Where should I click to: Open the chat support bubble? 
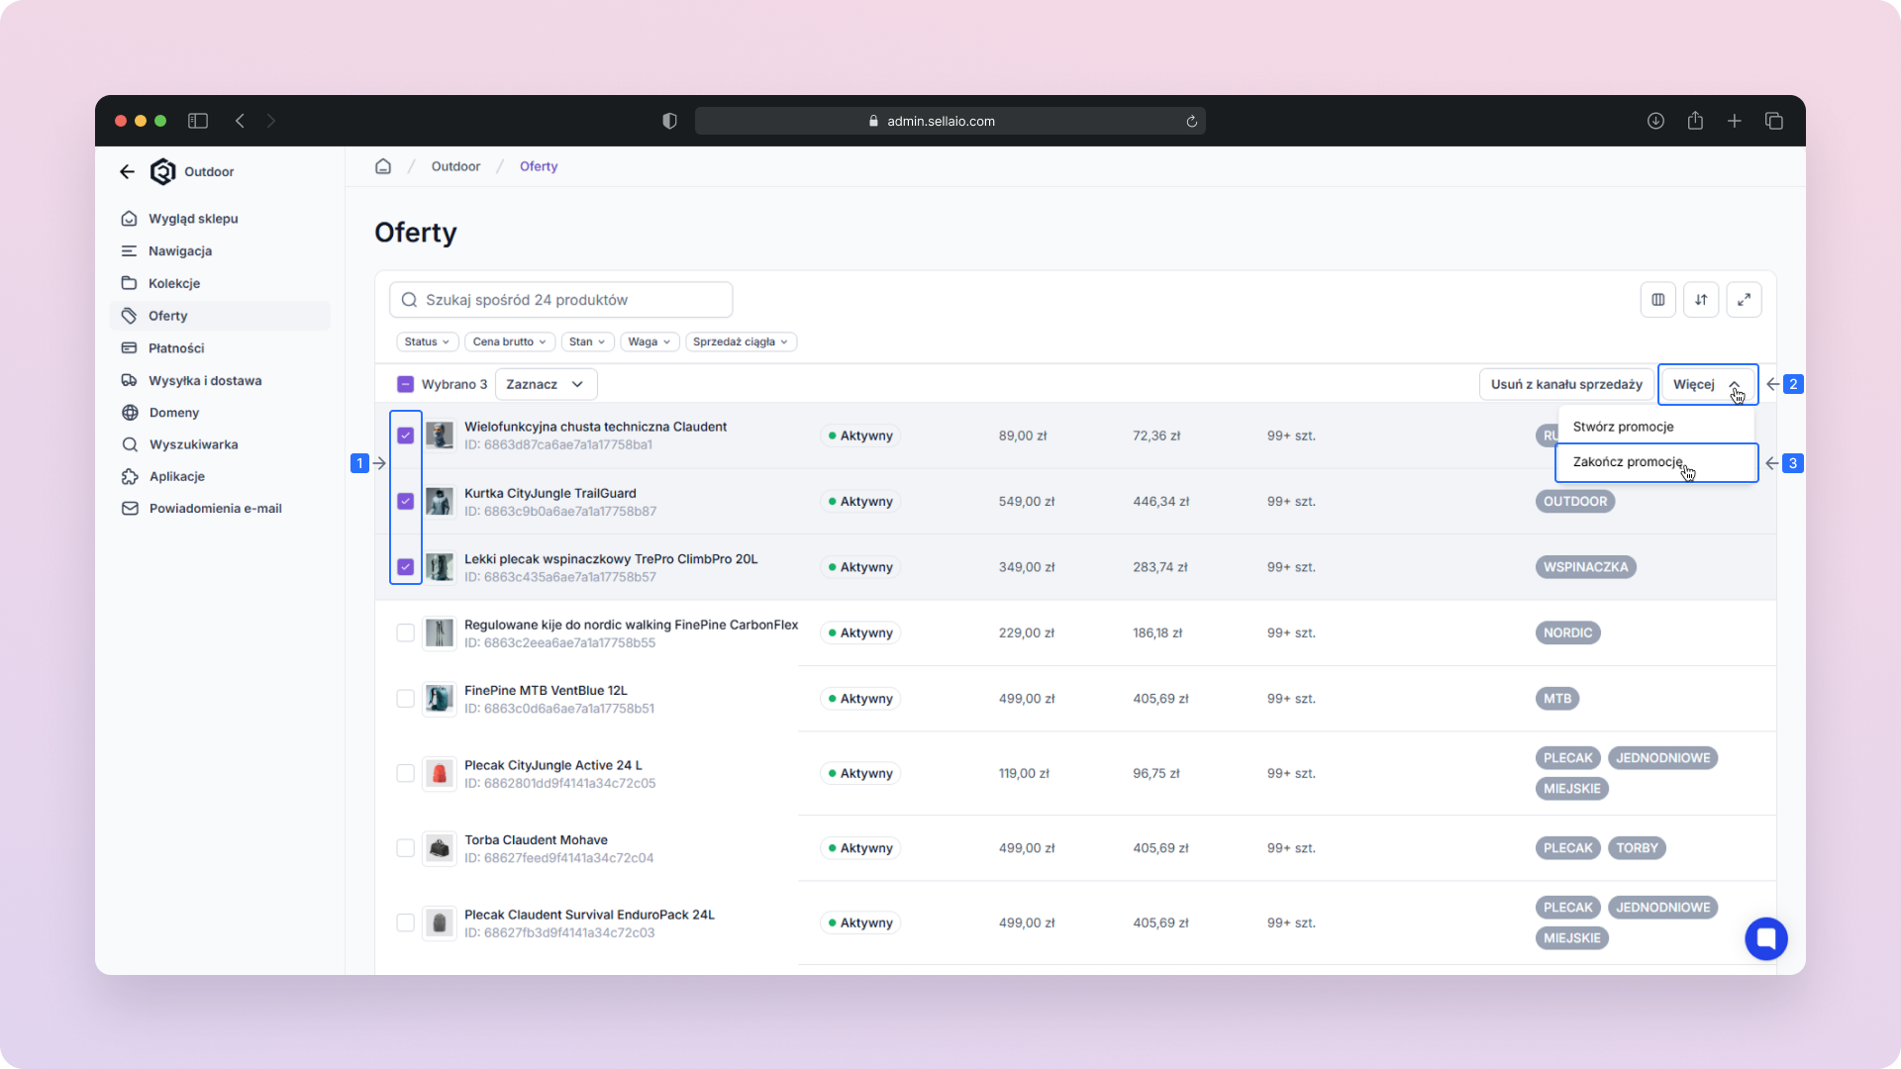coord(1765,938)
